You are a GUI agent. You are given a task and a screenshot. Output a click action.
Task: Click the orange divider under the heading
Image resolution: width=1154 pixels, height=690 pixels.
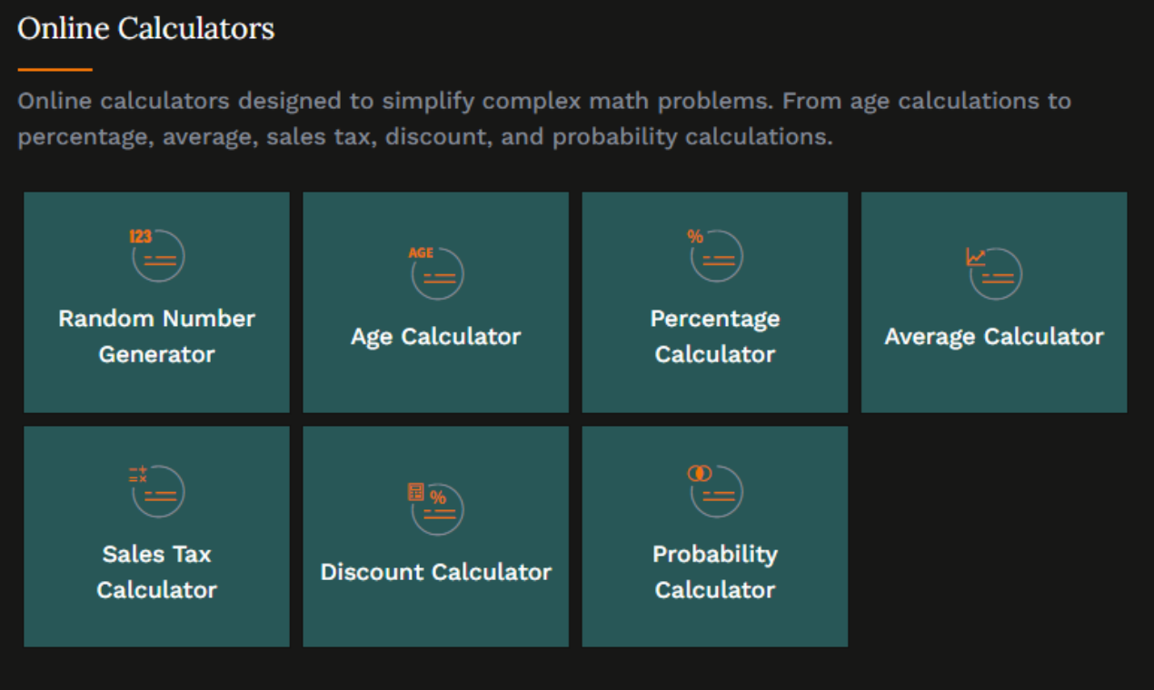coord(55,69)
